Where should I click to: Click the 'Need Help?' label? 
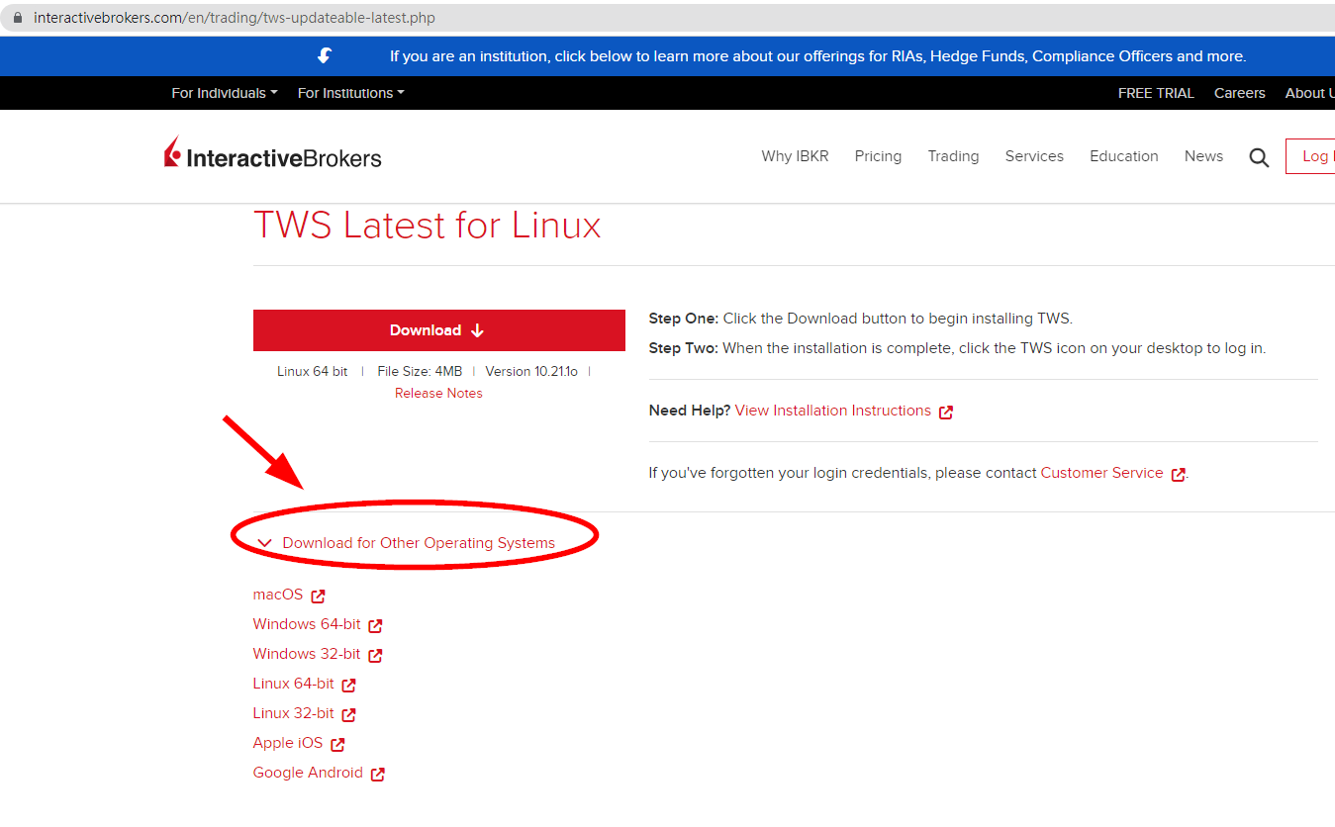click(x=690, y=411)
